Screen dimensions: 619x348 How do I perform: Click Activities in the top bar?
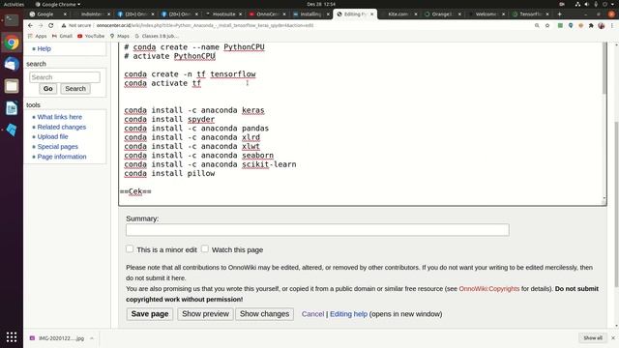(x=14, y=4)
